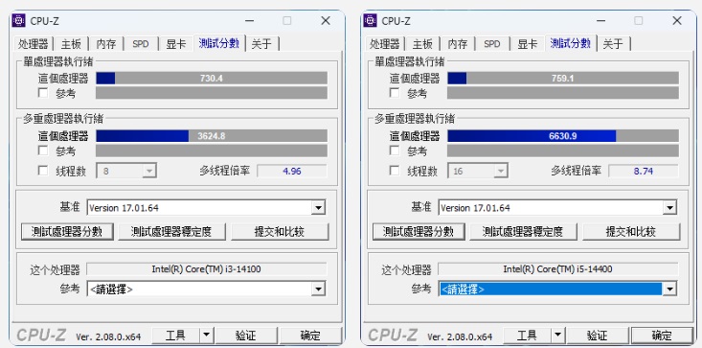
Task: Click 验证 button in right window
Action: (x=597, y=335)
